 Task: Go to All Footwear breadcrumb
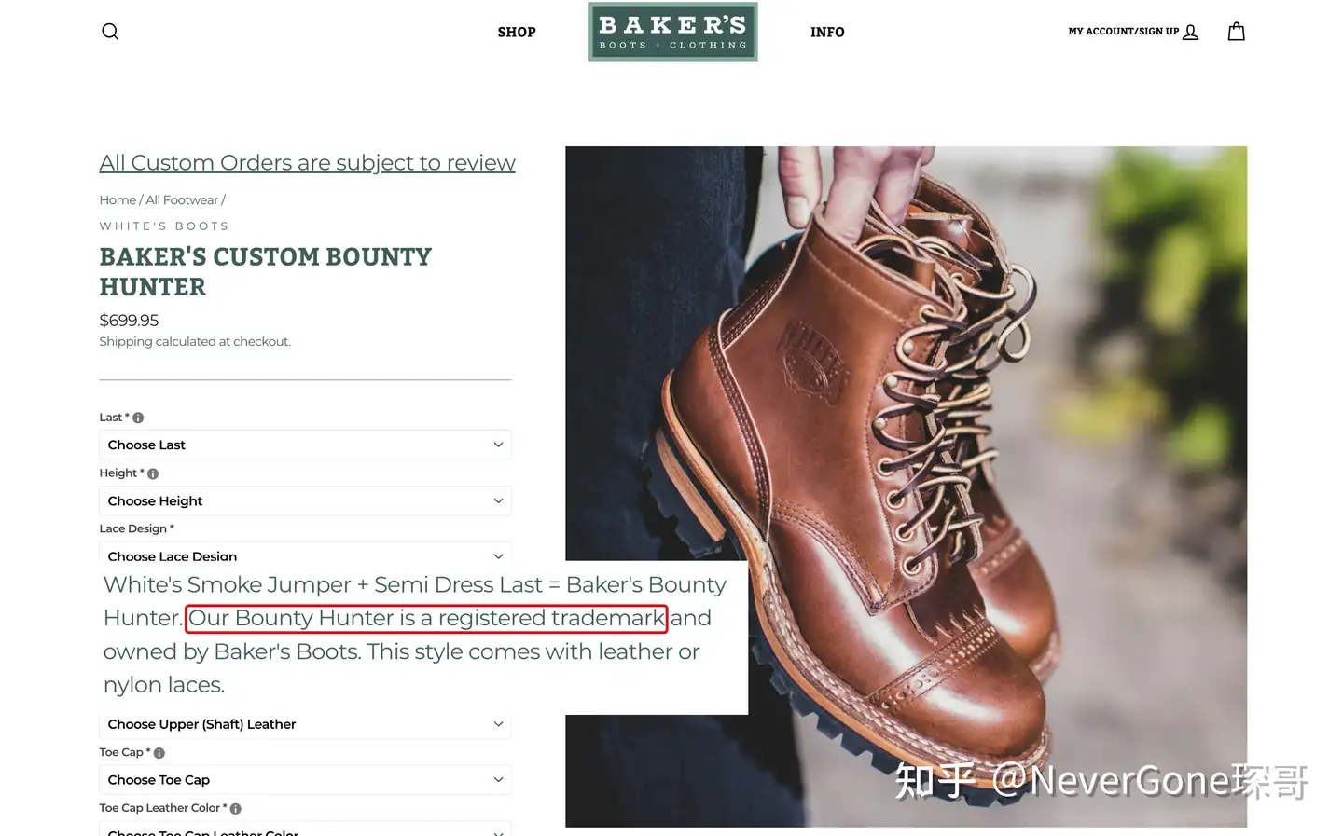(x=182, y=200)
